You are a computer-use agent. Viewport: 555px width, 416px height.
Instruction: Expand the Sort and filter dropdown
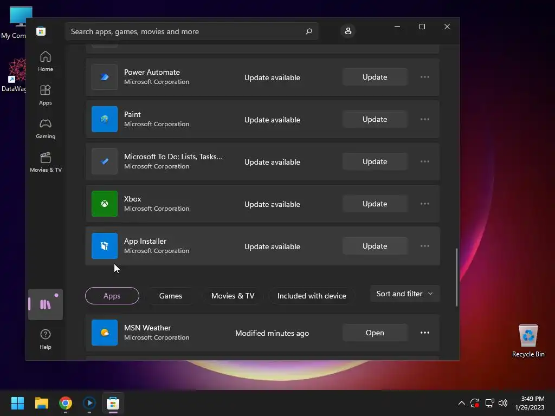pyautogui.click(x=404, y=294)
